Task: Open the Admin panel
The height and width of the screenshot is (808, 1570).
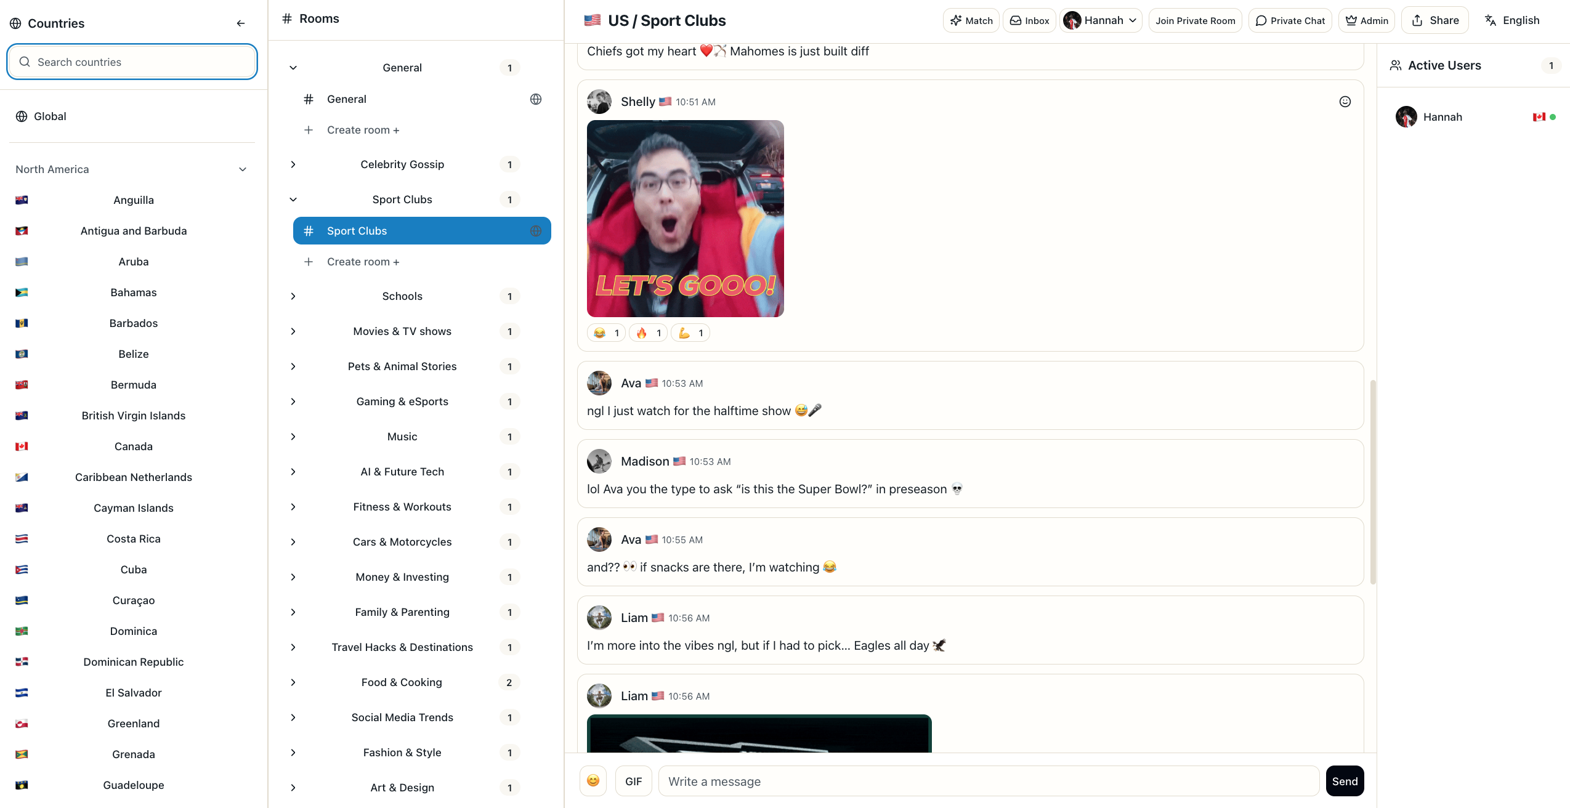Action: 1366,20
